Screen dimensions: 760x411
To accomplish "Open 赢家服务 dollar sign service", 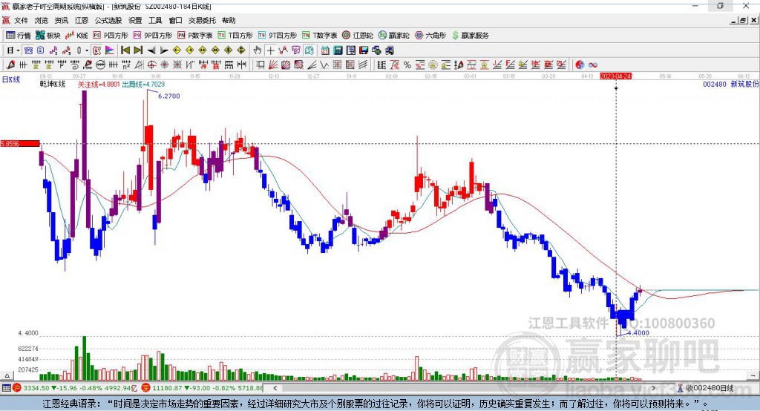I will click(x=470, y=36).
